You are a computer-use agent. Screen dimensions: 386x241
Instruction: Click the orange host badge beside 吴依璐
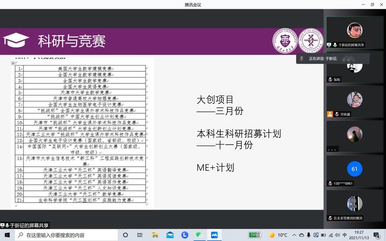[x=330, y=114]
